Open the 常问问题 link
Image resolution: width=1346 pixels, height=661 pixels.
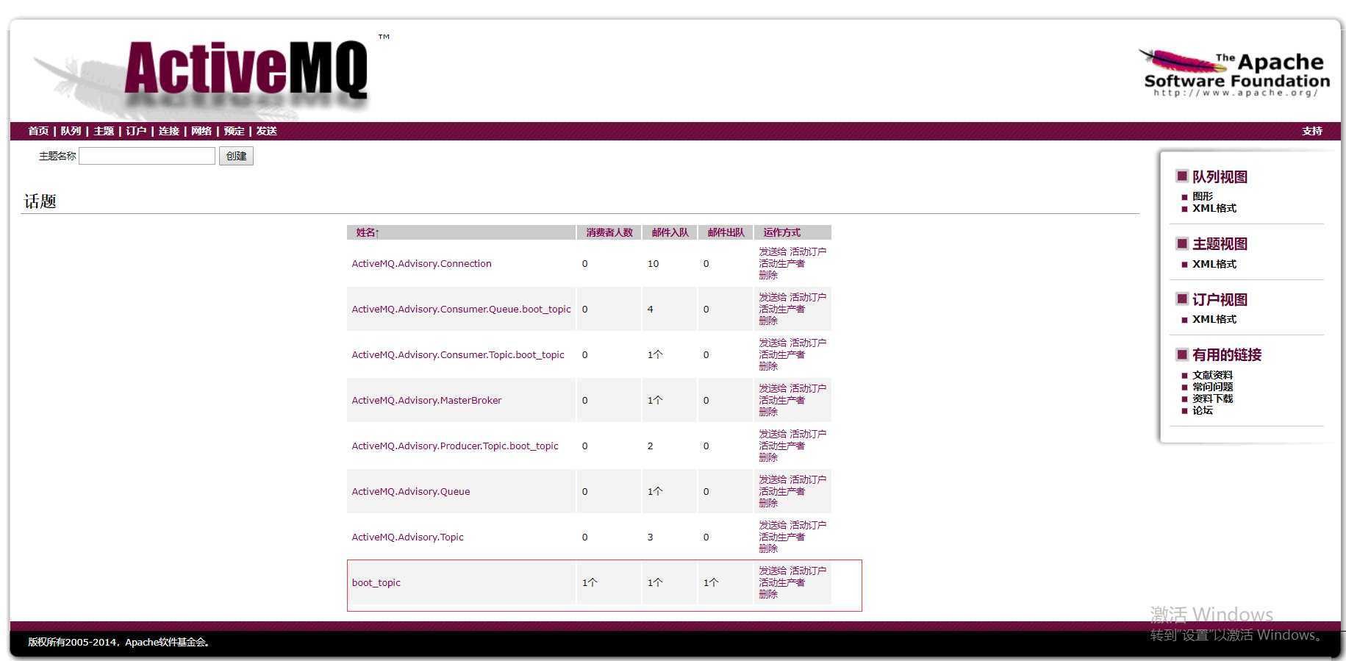coord(1213,387)
